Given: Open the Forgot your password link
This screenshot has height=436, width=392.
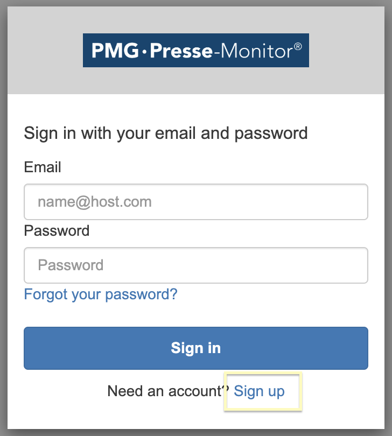Looking at the screenshot, I should pos(101,294).
